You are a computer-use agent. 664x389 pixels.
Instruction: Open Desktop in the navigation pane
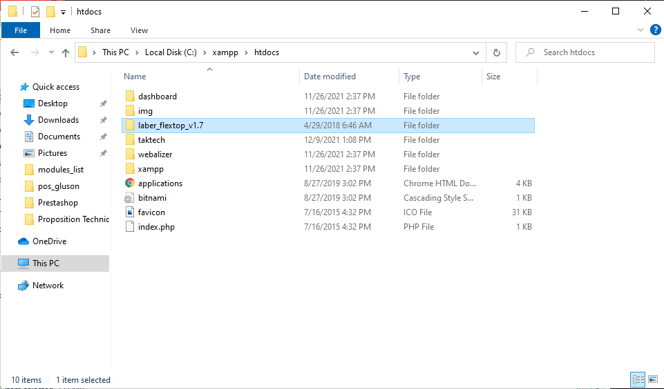click(53, 103)
